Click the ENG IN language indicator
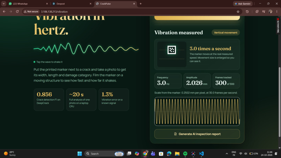 [234, 154]
